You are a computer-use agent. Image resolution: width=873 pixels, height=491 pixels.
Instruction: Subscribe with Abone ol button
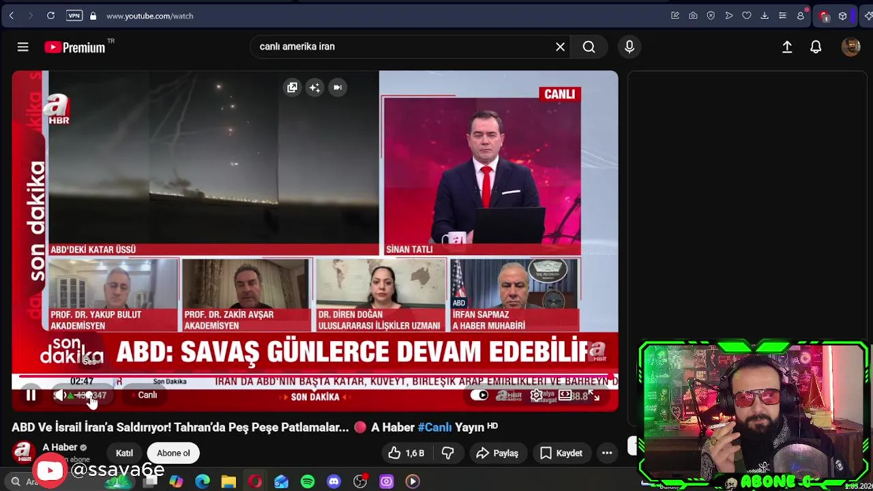[x=173, y=453]
